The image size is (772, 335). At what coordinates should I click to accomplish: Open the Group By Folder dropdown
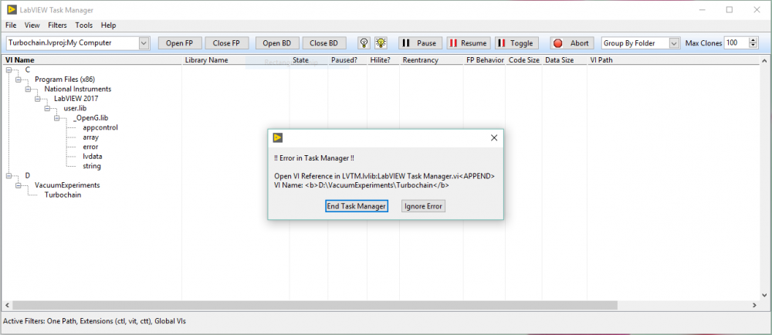coord(674,43)
